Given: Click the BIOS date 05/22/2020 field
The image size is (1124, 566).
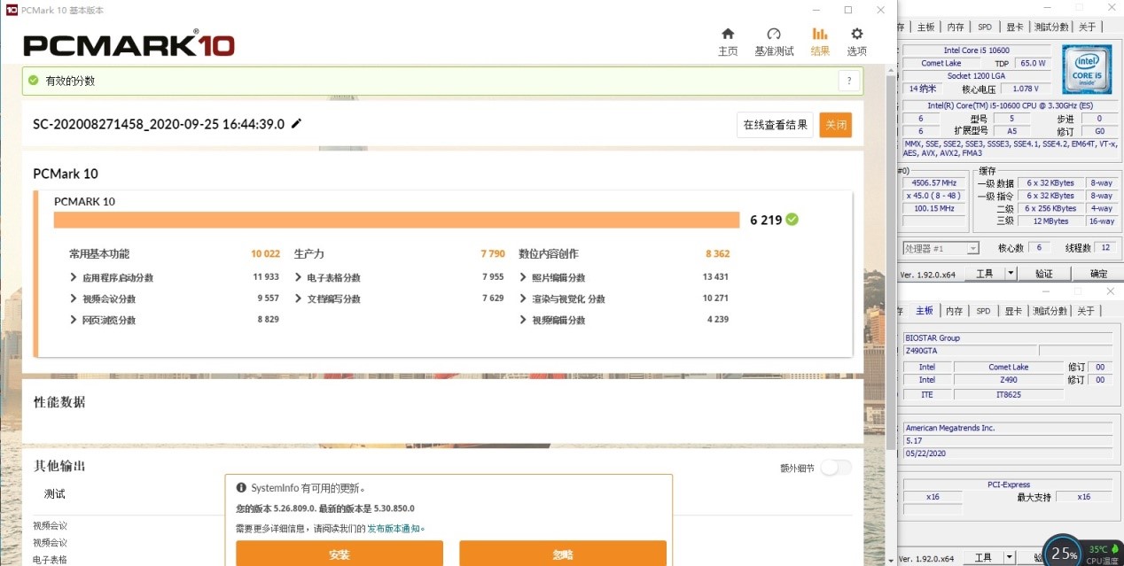Looking at the screenshot, I should click(x=1007, y=453).
